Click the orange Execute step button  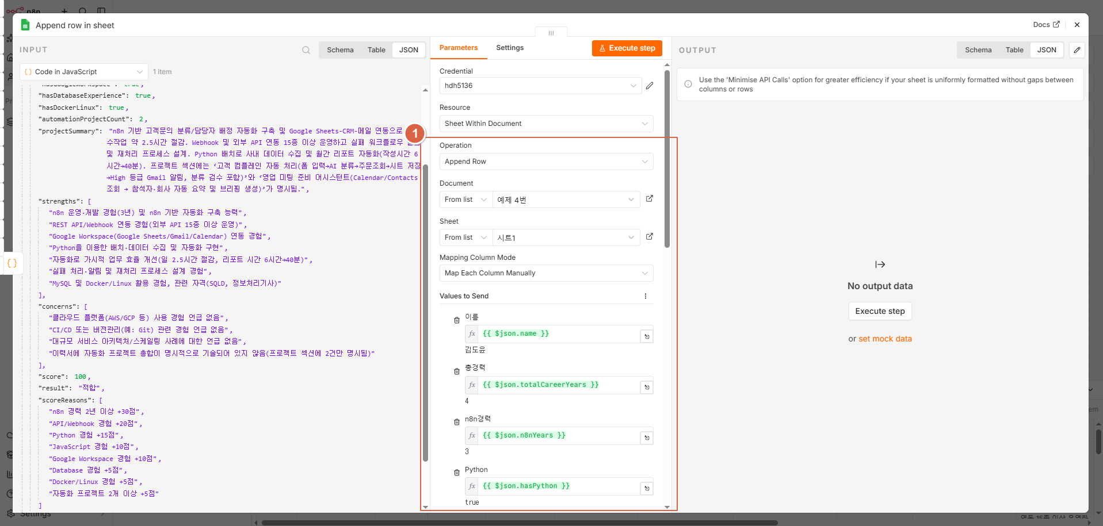click(627, 48)
